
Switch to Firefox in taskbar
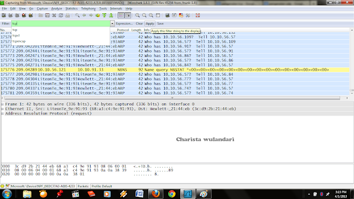tap(155, 194)
